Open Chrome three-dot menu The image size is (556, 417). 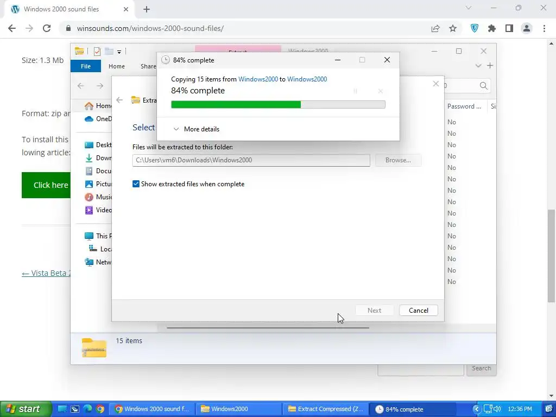point(544,28)
